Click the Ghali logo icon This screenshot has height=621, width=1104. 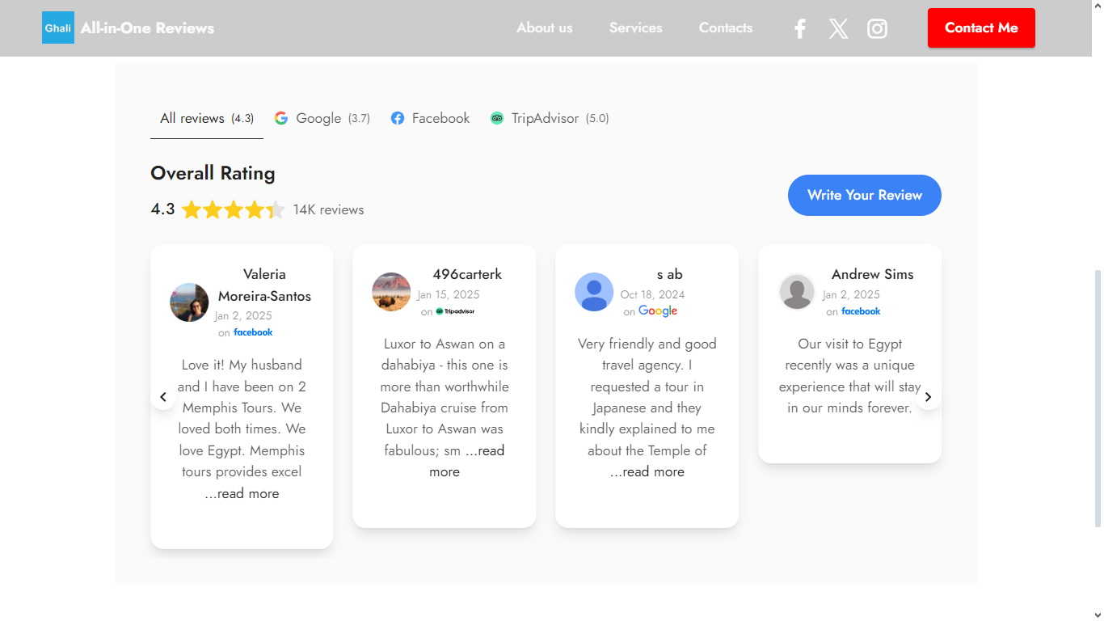click(58, 27)
